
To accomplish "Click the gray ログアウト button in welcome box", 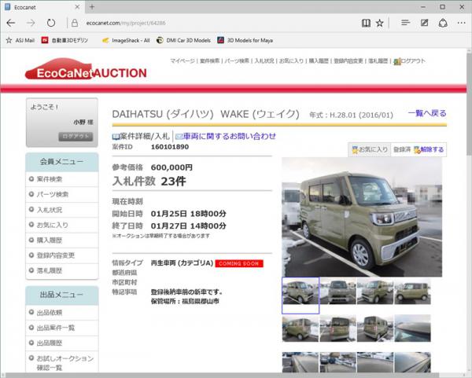I will point(76,137).
